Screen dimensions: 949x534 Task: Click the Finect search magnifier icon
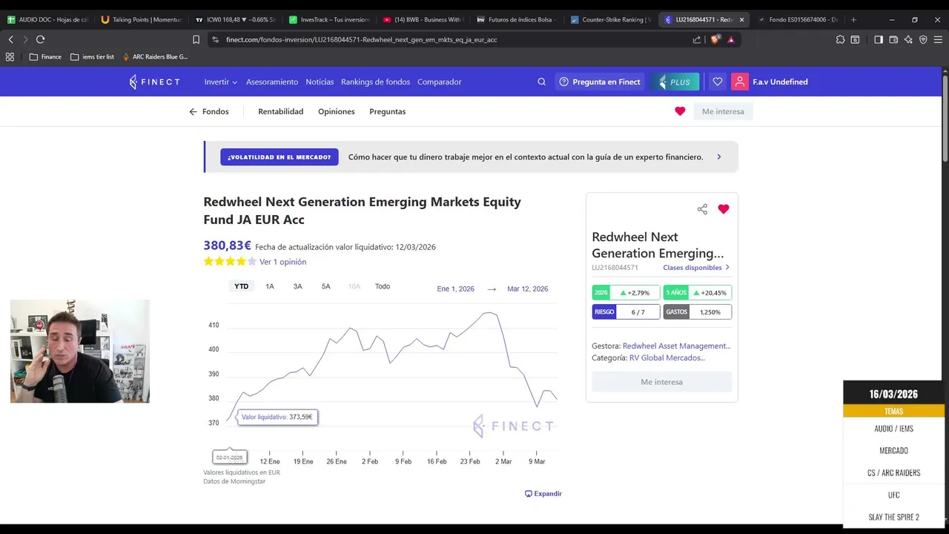point(541,82)
